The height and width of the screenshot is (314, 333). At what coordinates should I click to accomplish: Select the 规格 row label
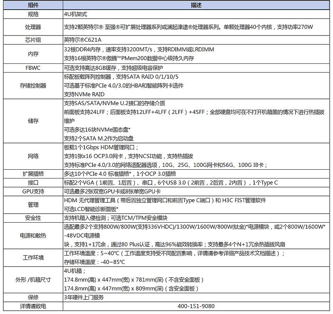click(33, 14)
